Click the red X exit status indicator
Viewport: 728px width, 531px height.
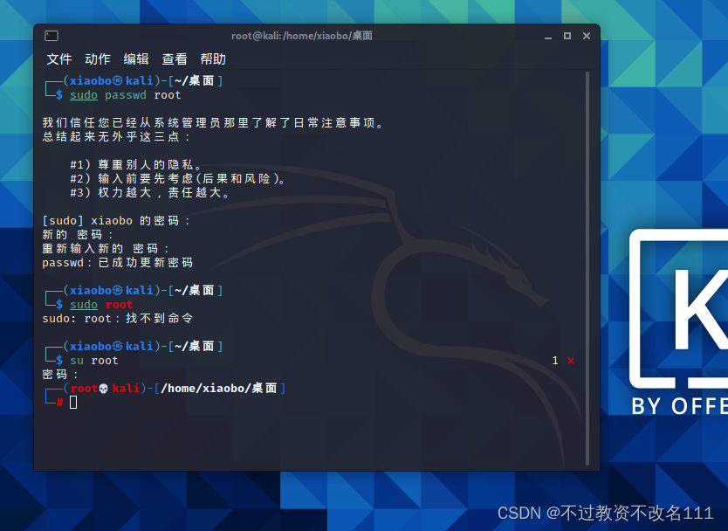point(571,361)
